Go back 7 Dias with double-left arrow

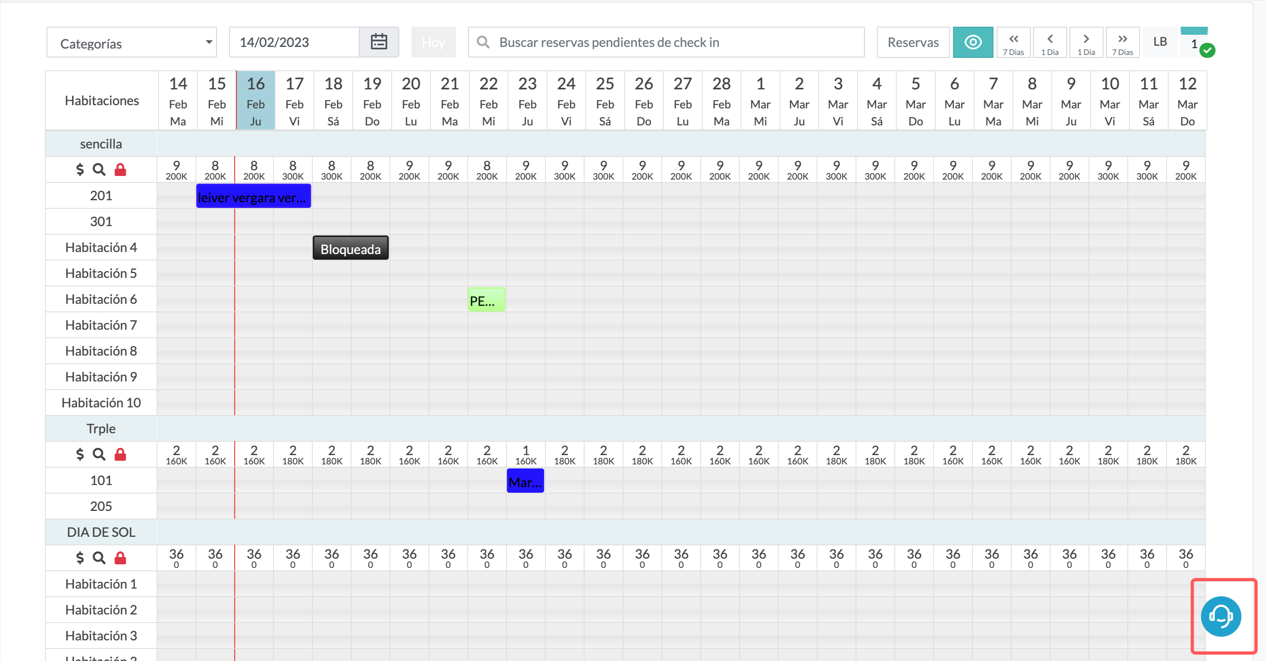tap(1013, 42)
